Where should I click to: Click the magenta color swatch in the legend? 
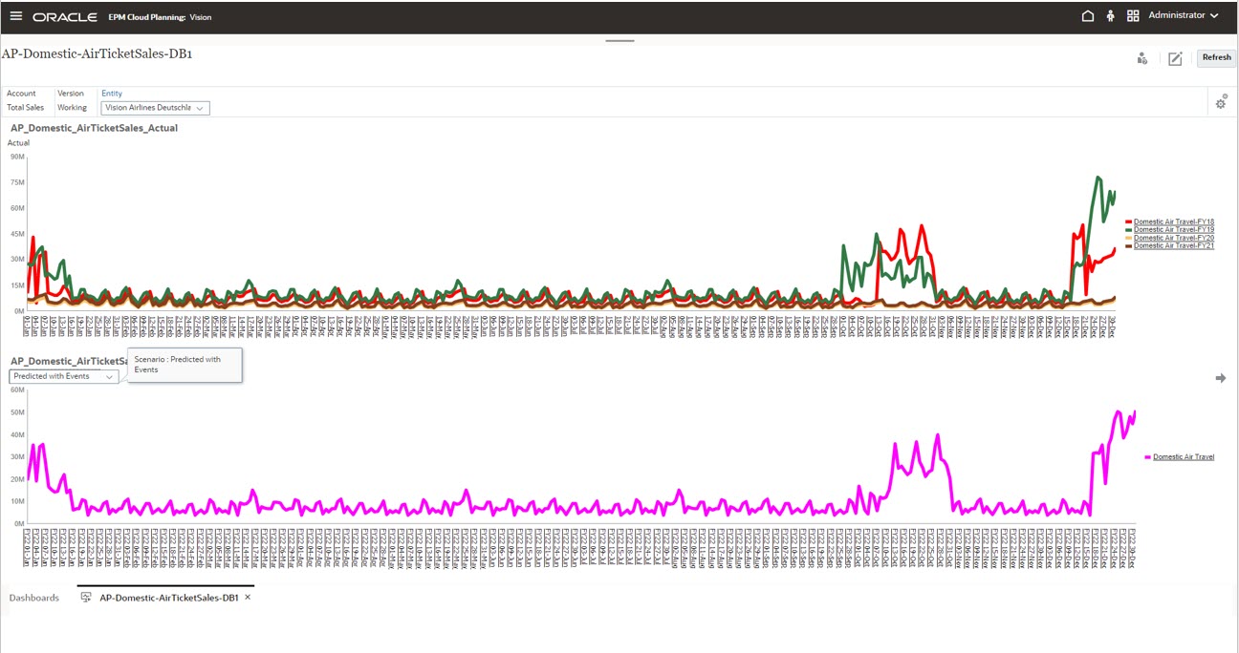1147,456
